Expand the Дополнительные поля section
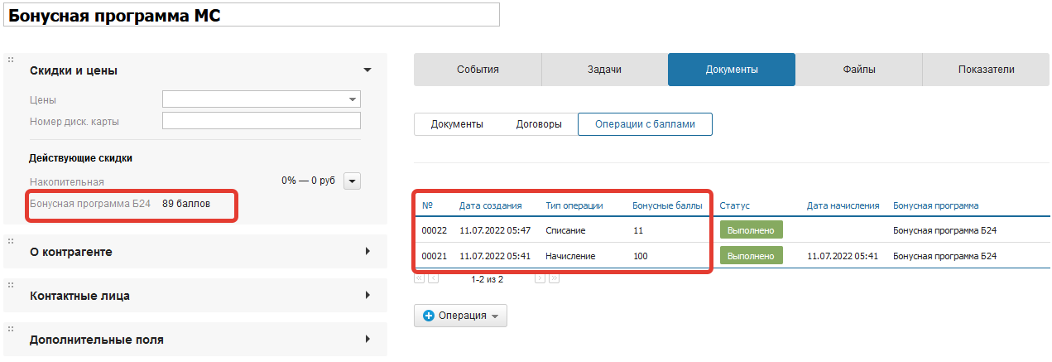 click(367, 339)
